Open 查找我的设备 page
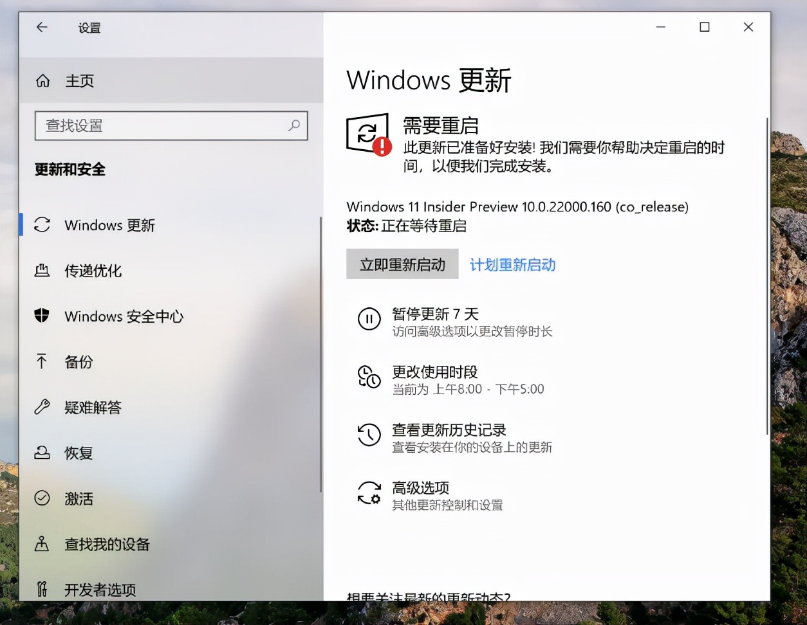 [x=170, y=544]
